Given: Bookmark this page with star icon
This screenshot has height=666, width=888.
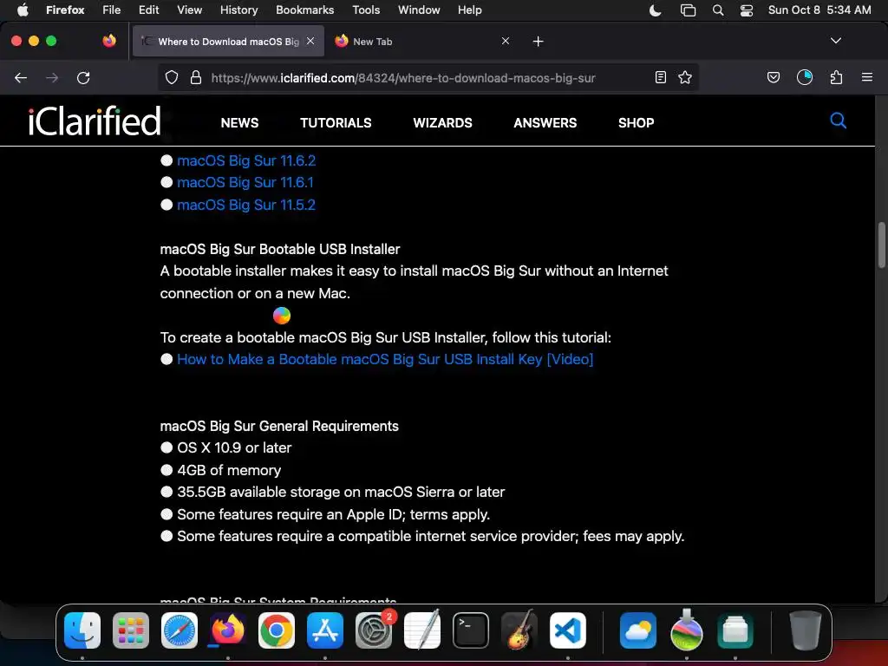Looking at the screenshot, I should click(685, 77).
